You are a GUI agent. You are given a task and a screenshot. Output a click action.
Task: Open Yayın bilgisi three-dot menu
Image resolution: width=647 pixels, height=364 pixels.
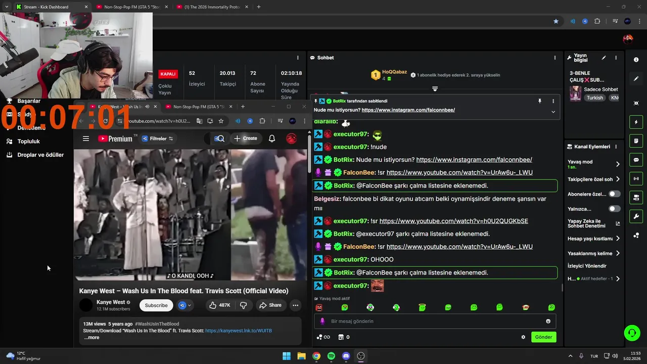coord(616,58)
